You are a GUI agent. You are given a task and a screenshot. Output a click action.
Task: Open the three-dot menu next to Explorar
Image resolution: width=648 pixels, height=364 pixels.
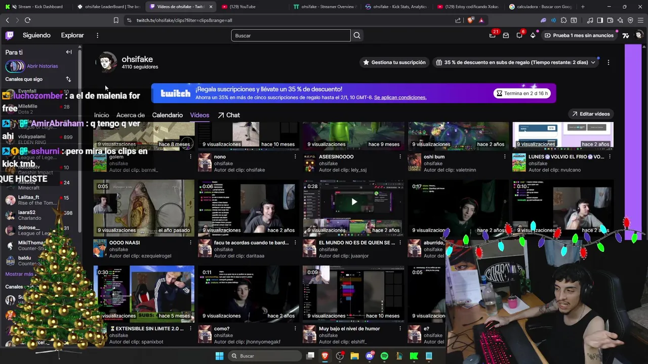(x=97, y=35)
